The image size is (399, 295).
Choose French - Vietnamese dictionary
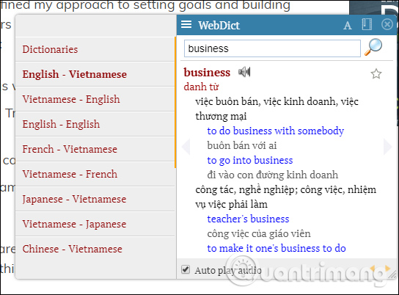(x=95, y=149)
